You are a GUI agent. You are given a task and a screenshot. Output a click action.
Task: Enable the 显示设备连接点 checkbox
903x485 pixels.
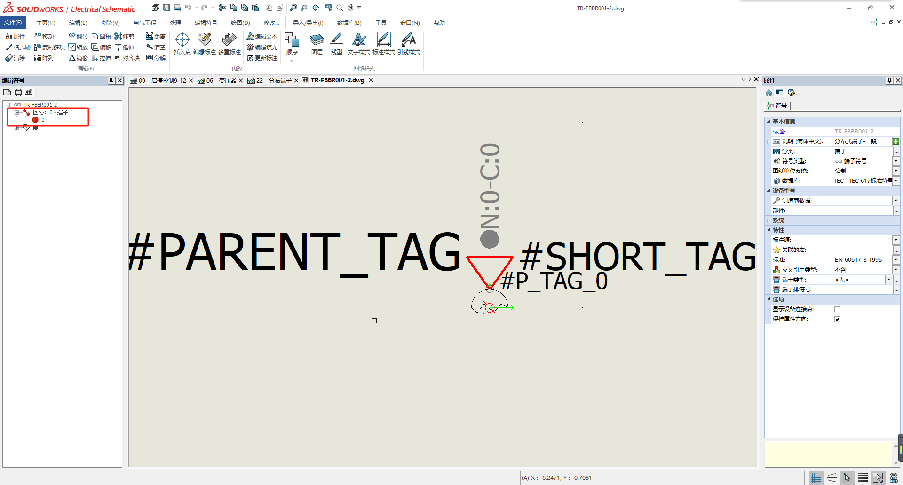click(x=837, y=309)
